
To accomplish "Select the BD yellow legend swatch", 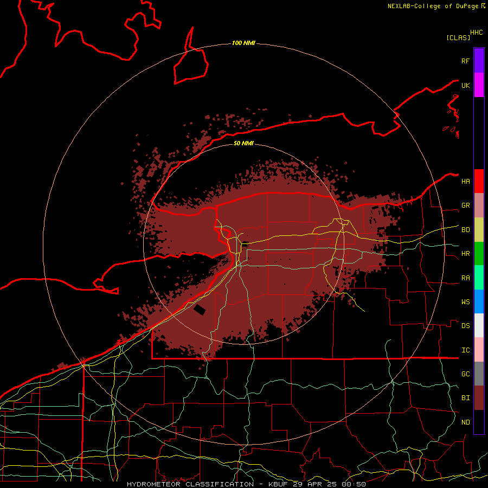I will tap(479, 230).
